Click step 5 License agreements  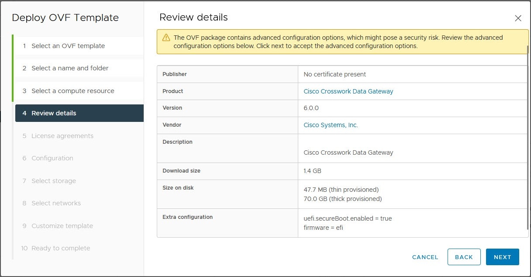pyautogui.click(x=62, y=136)
